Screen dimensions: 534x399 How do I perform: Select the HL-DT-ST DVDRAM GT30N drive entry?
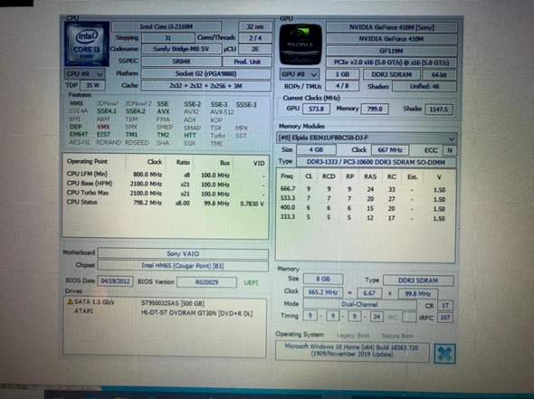(196, 313)
